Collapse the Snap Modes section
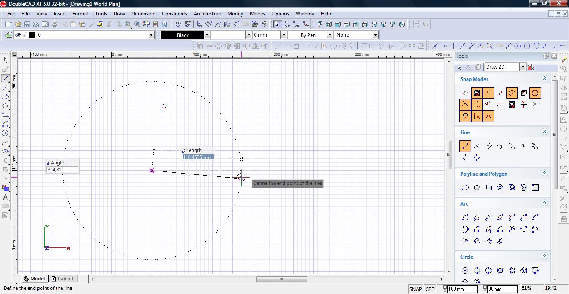 (x=544, y=78)
